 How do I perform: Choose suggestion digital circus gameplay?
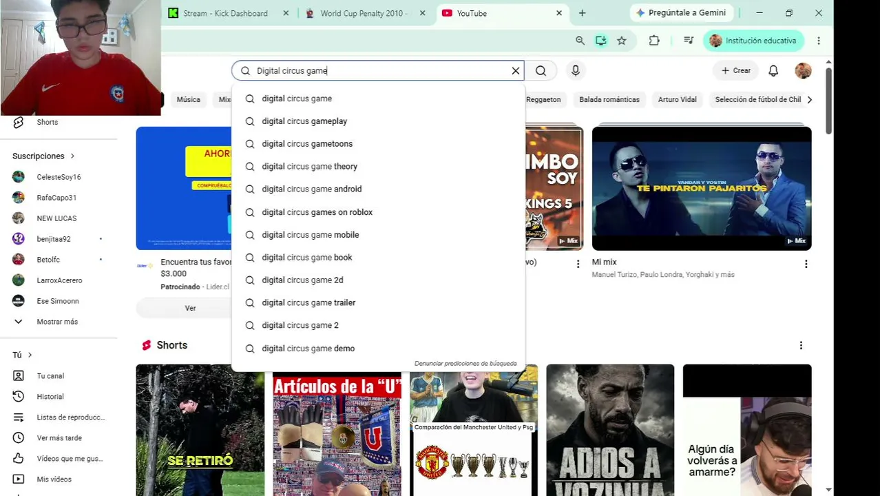click(x=378, y=121)
